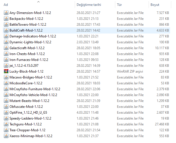The image size is (176, 143).
Task: Select file name MrCrayfishs-Furniture-Mod-1.12.2
Action: point(35,89)
